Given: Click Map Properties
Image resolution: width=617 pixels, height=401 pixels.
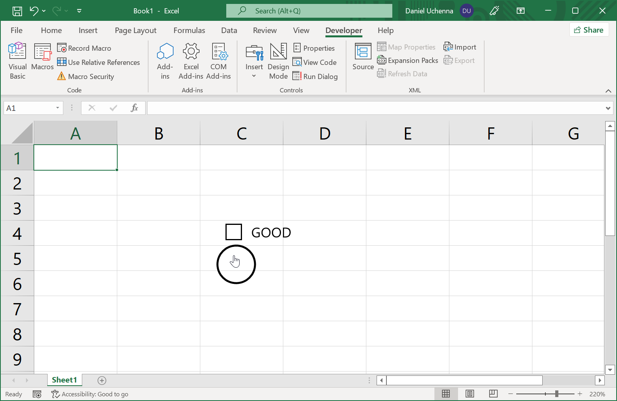Looking at the screenshot, I should 406,47.
